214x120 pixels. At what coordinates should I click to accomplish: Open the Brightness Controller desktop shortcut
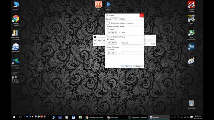[16, 77]
